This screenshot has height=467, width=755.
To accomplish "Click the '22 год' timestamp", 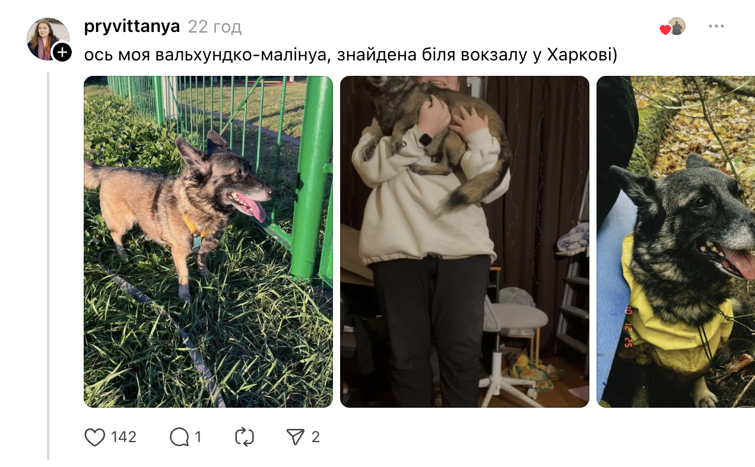I will coord(215,27).
